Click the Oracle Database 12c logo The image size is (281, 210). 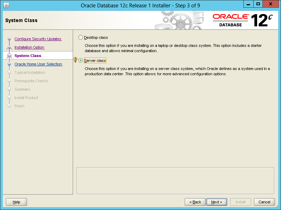(x=243, y=20)
